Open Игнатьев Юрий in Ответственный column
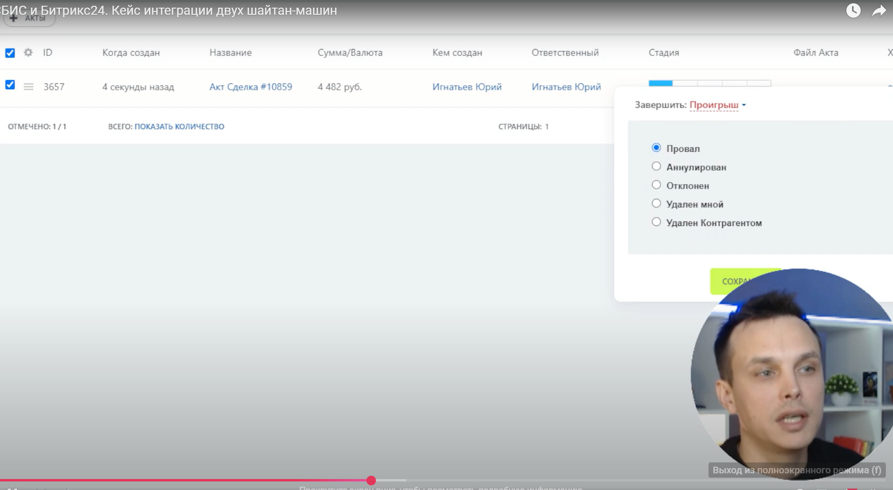This screenshot has width=893, height=490. coord(566,87)
